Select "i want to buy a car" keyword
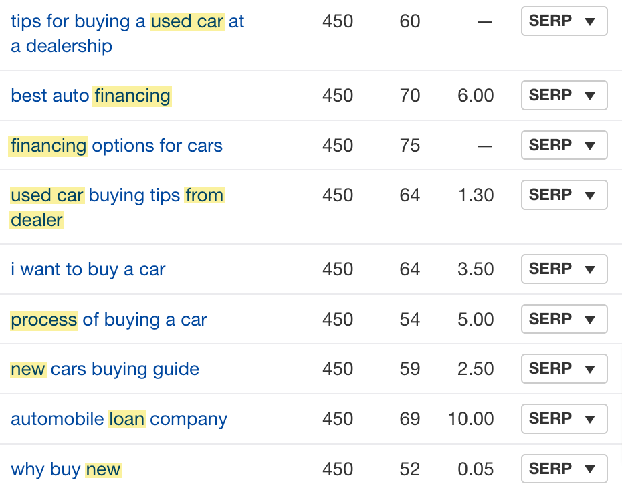The width and height of the screenshot is (622, 488). pos(88,269)
